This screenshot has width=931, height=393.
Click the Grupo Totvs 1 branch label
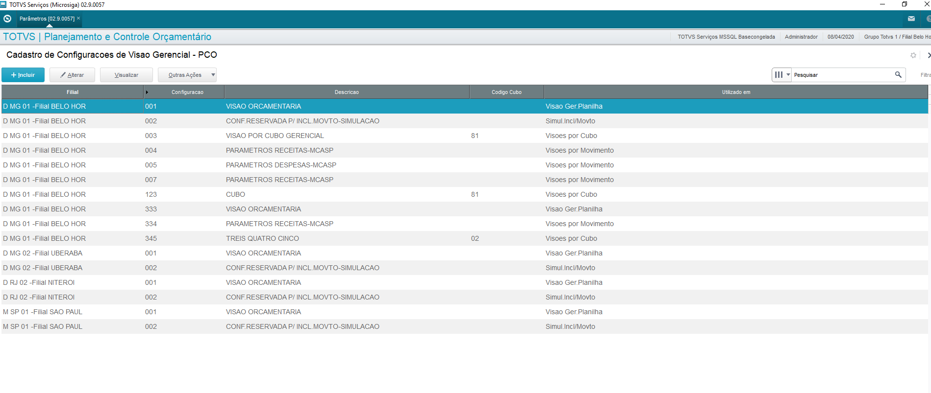click(x=897, y=37)
